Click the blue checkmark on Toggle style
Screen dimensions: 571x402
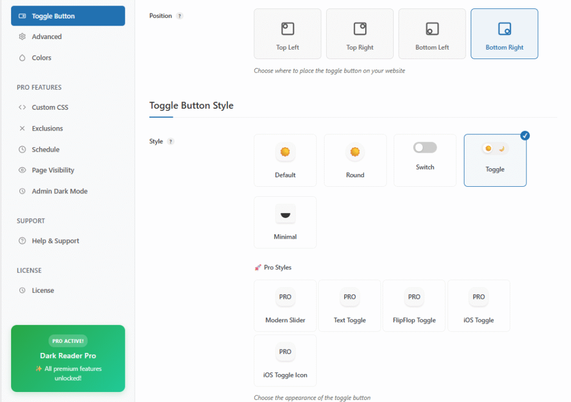click(x=525, y=136)
